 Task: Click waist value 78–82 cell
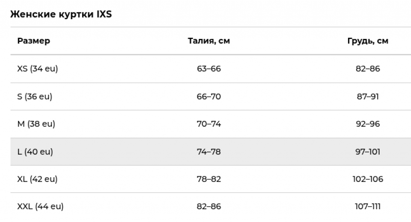(x=209, y=179)
